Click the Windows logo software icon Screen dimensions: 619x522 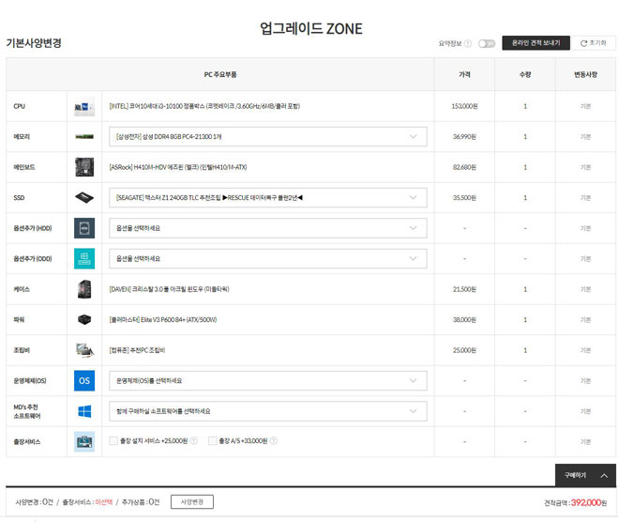[x=84, y=411]
